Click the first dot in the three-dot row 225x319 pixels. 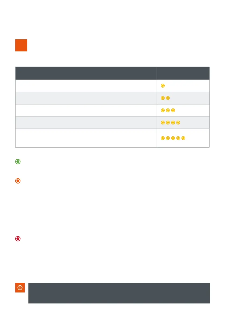(x=163, y=110)
